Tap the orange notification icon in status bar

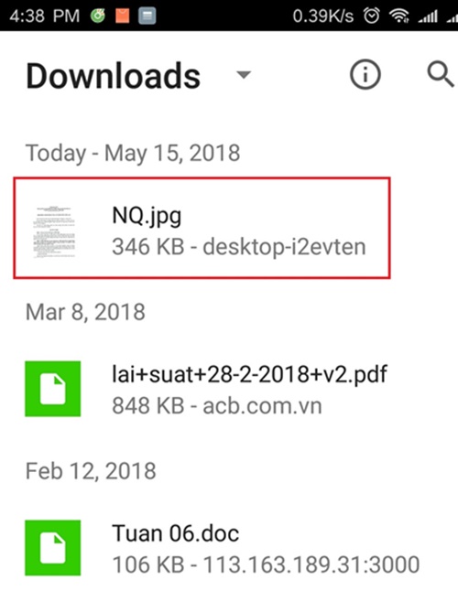123,16
